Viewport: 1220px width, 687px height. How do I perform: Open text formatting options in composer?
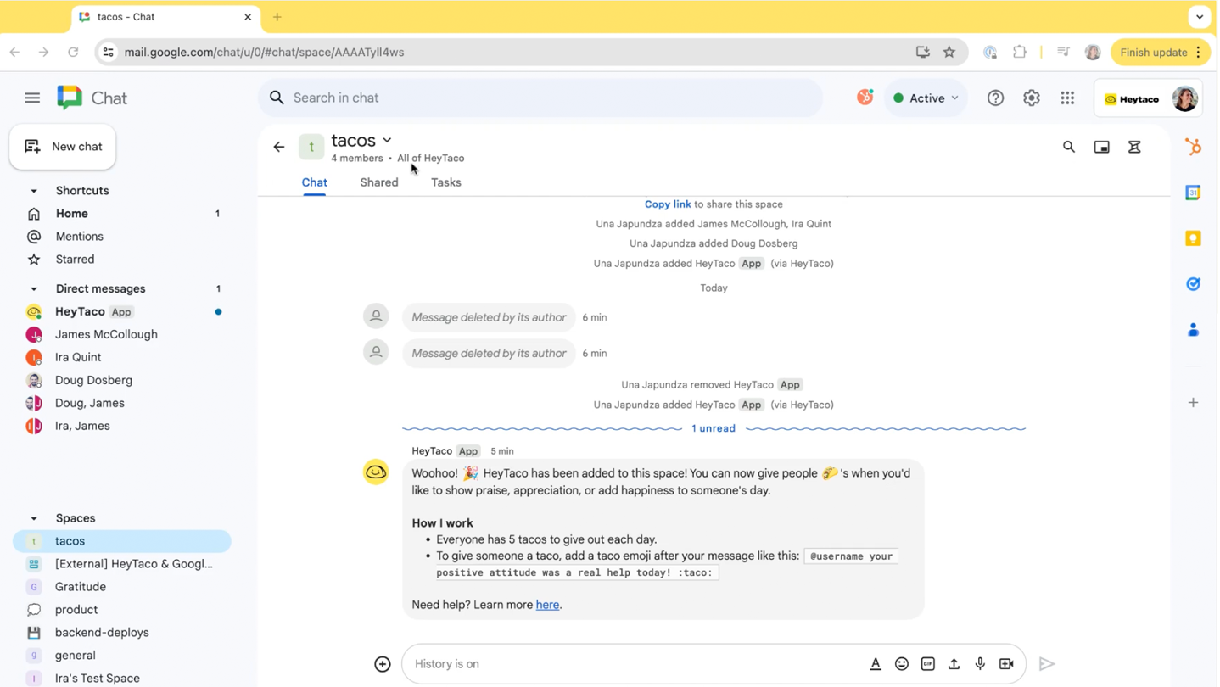(x=876, y=665)
